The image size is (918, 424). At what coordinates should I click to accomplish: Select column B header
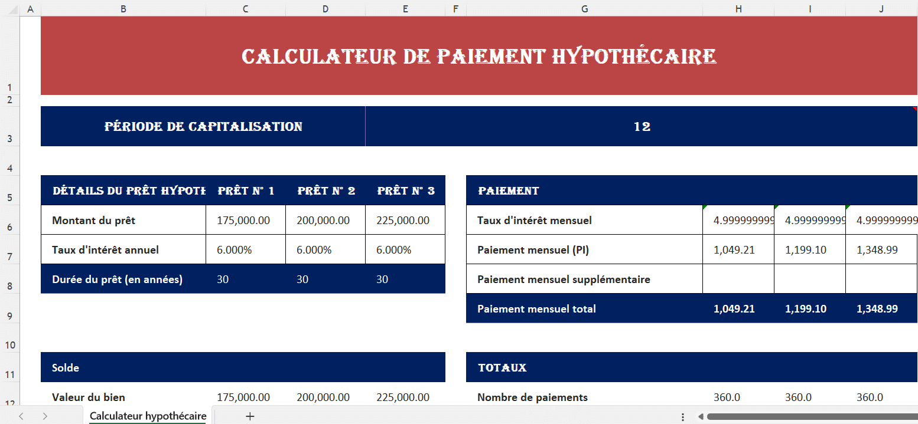click(123, 9)
